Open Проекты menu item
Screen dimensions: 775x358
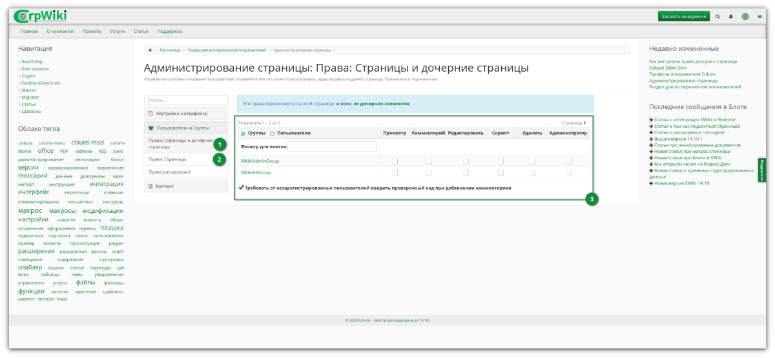pos(92,31)
